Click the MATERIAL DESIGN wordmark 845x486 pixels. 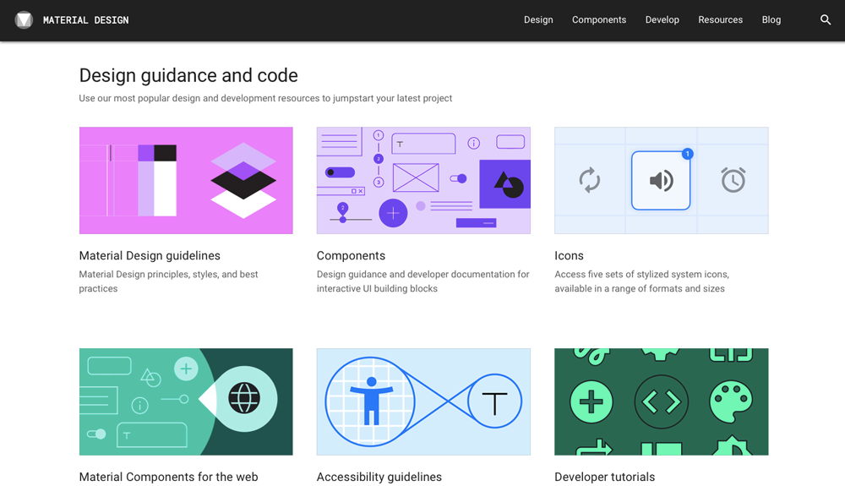[85, 20]
